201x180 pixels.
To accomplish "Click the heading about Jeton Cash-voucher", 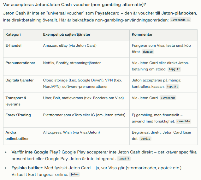I will (x=74, y=5).
